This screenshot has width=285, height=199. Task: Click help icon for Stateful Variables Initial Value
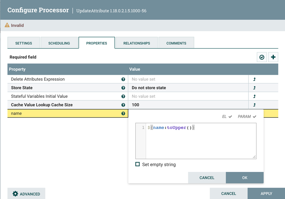pyautogui.click(x=123, y=96)
